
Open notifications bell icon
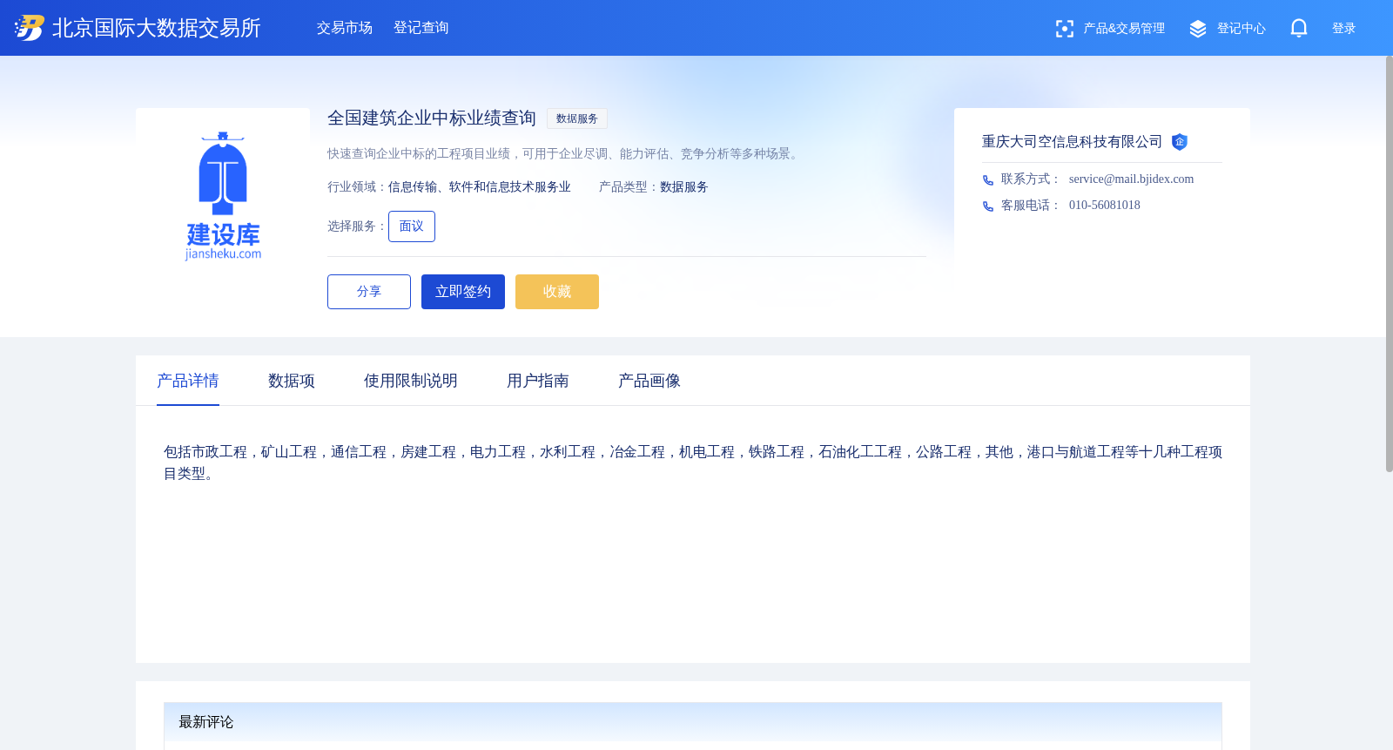pyautogui.click(x=1299, y=28)
